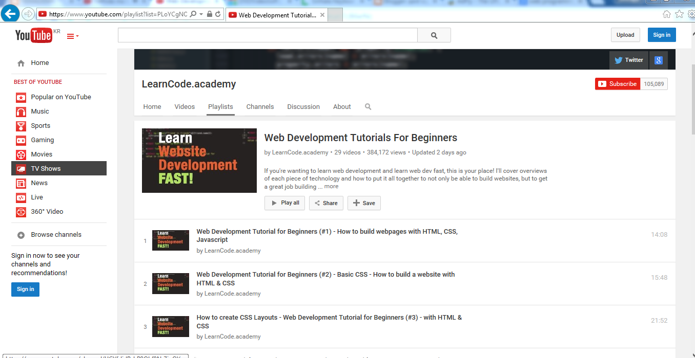The image size is (695, 358).
Task: Click the blue Sign in button at top
Action: (x=662, y=35)
